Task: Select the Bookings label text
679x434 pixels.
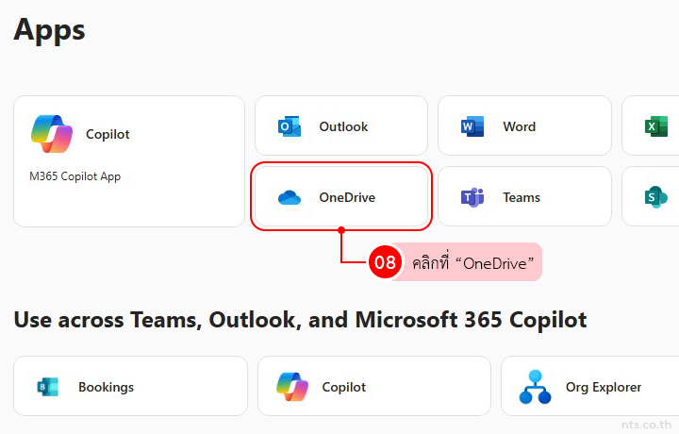Action: click(x=106, y=387)
